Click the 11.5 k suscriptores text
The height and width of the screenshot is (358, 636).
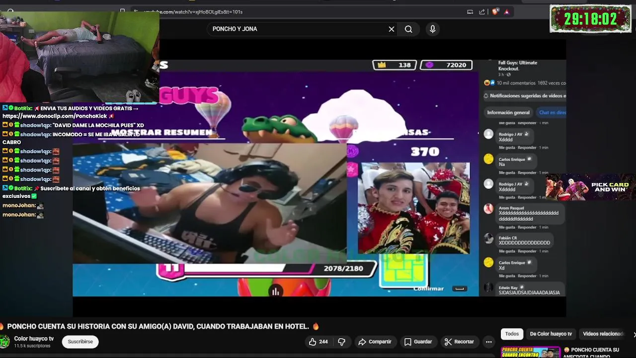click(x=32, y=346)
